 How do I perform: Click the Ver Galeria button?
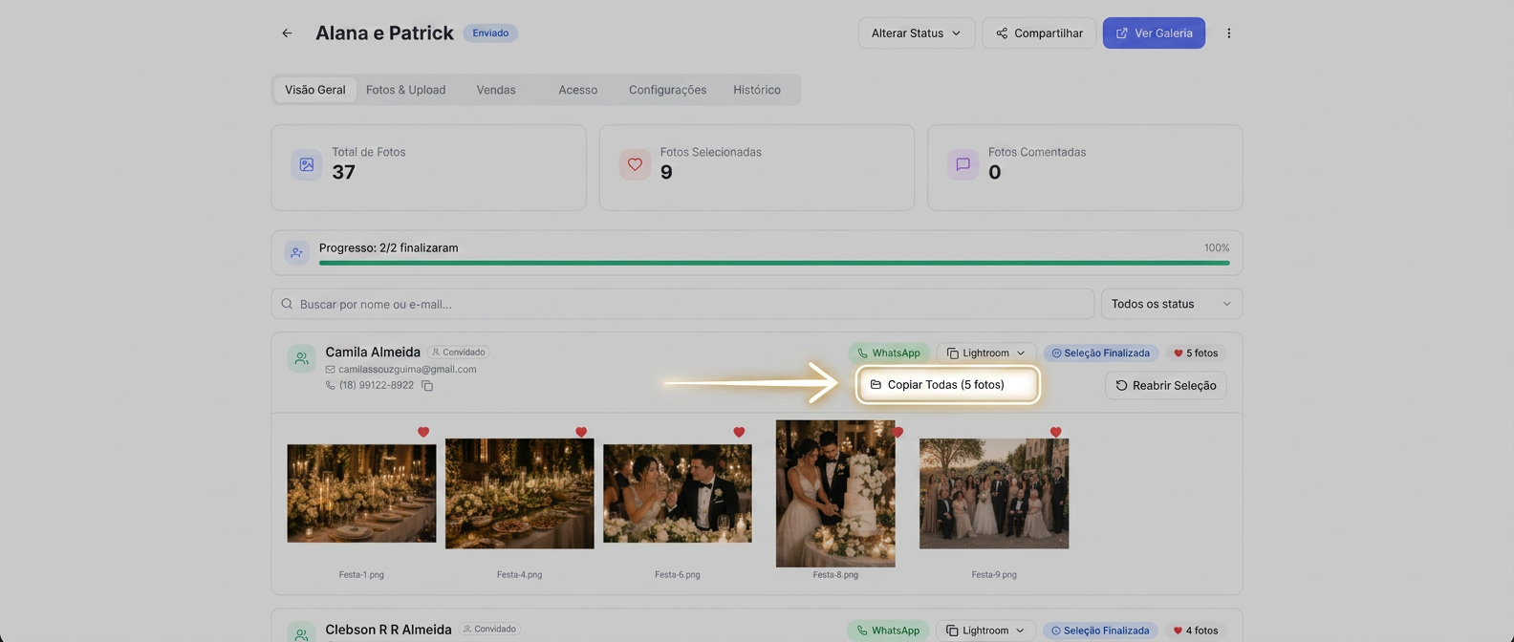pyautogui.click(x=1154, y=33)
